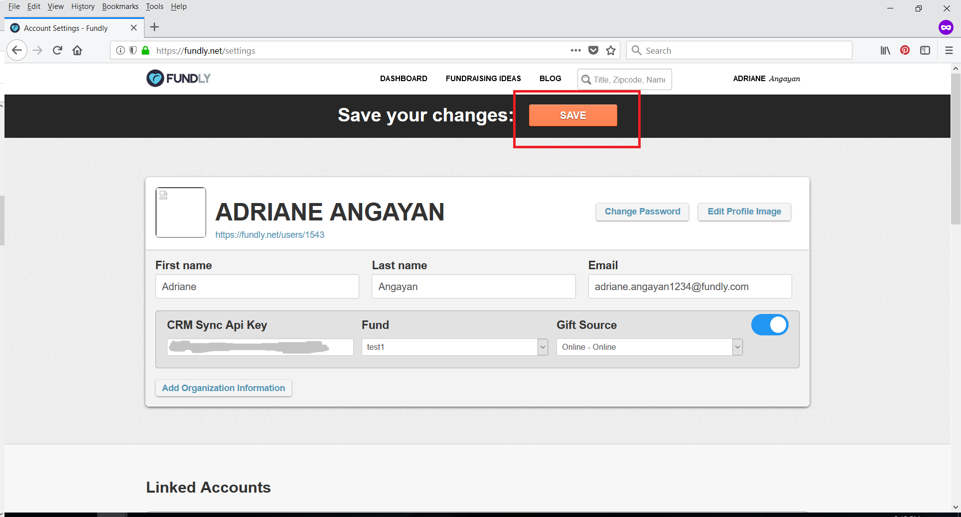961x517 pixels.
Task: Close the Account Settings tab
Action: pos(134,28)
